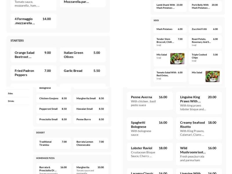Select Burrata Lemon Cheesecake dessert

pyautogui.click(x=90, y=143)
